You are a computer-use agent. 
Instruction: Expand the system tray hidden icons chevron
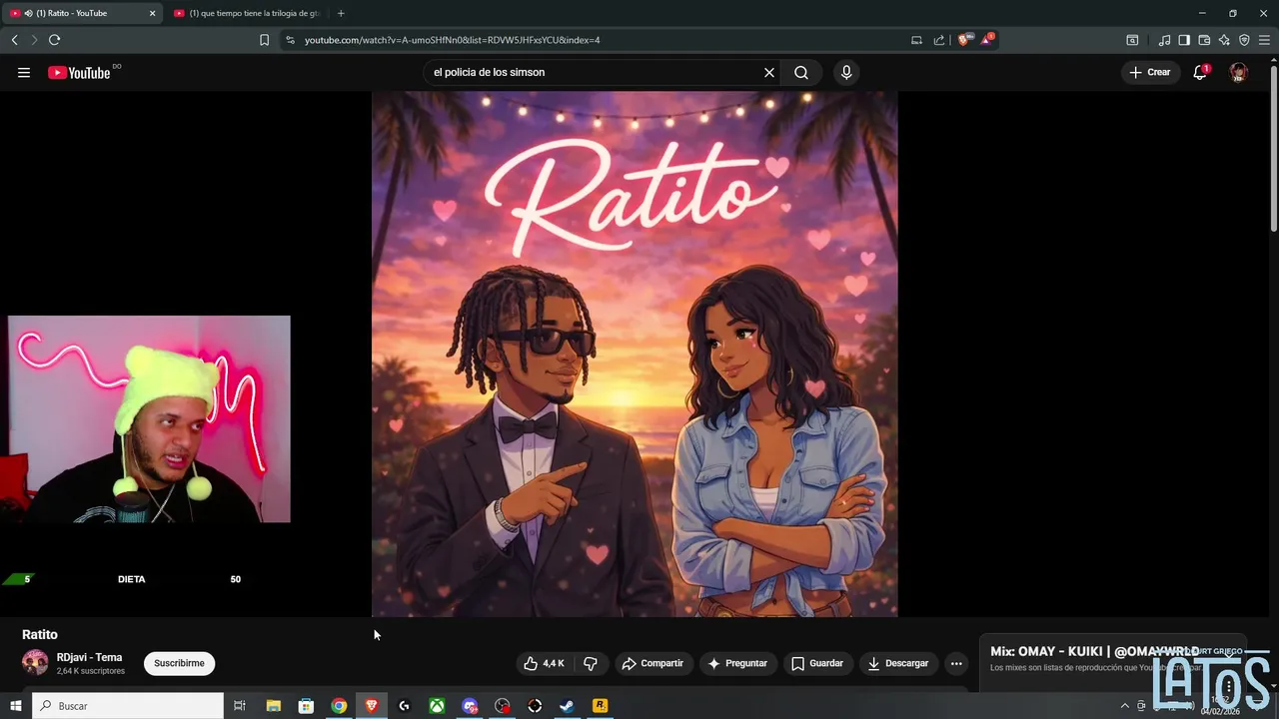1124,706
